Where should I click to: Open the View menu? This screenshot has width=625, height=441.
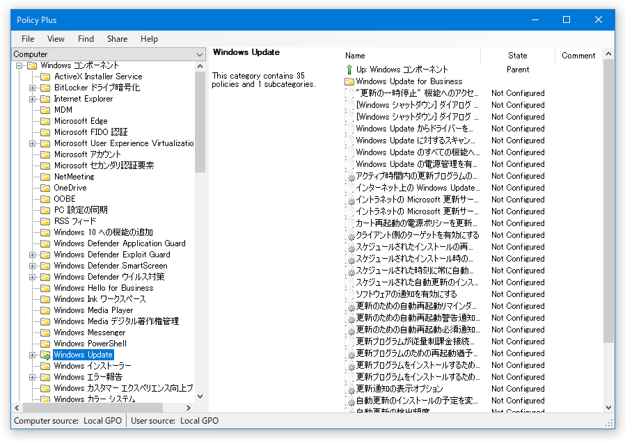click(56, 39)
